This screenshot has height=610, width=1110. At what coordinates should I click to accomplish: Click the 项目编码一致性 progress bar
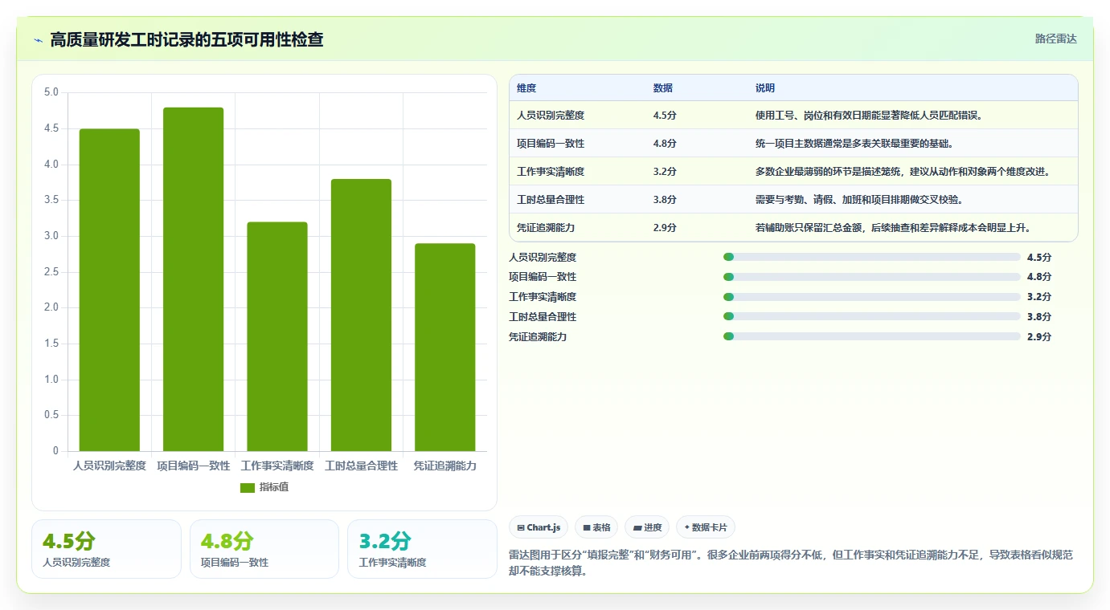[x=872, y=277]
